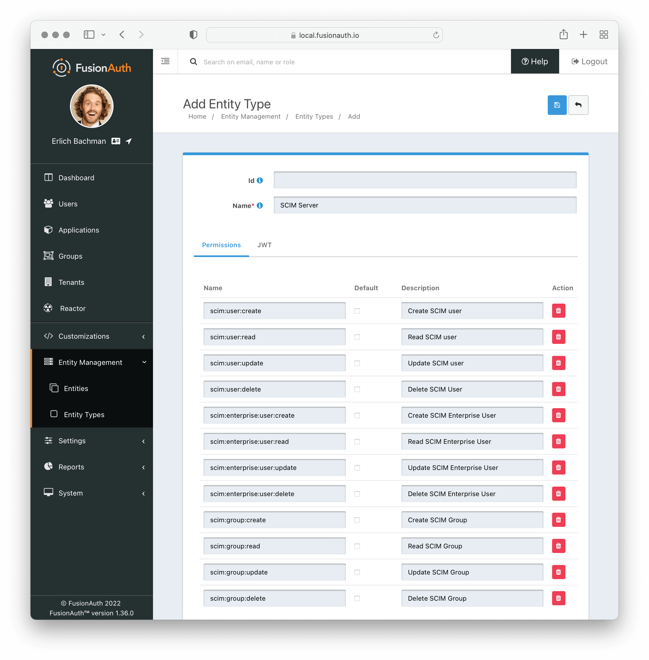
Task: Click the Dashboard navigation icon
Action: tap(48, 177)
